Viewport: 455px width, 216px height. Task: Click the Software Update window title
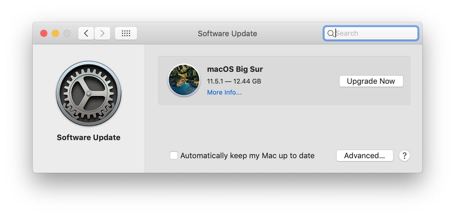pyautogui.click(x=228, y=34)
